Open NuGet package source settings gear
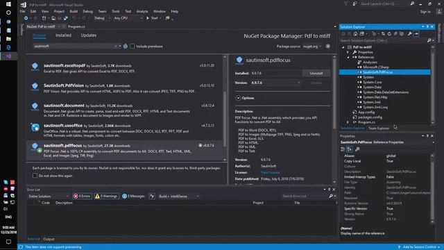 [x=328, y=47]
